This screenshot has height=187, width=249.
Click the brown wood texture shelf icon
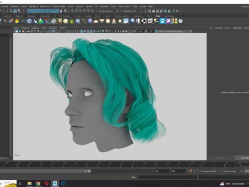pyautogui.click(x=60, y=21)
